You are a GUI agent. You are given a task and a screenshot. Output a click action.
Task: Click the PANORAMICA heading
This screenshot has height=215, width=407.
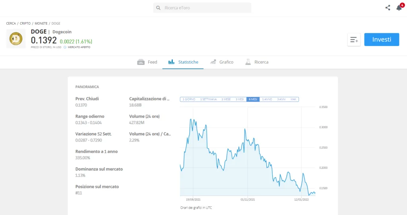[87, 87]
